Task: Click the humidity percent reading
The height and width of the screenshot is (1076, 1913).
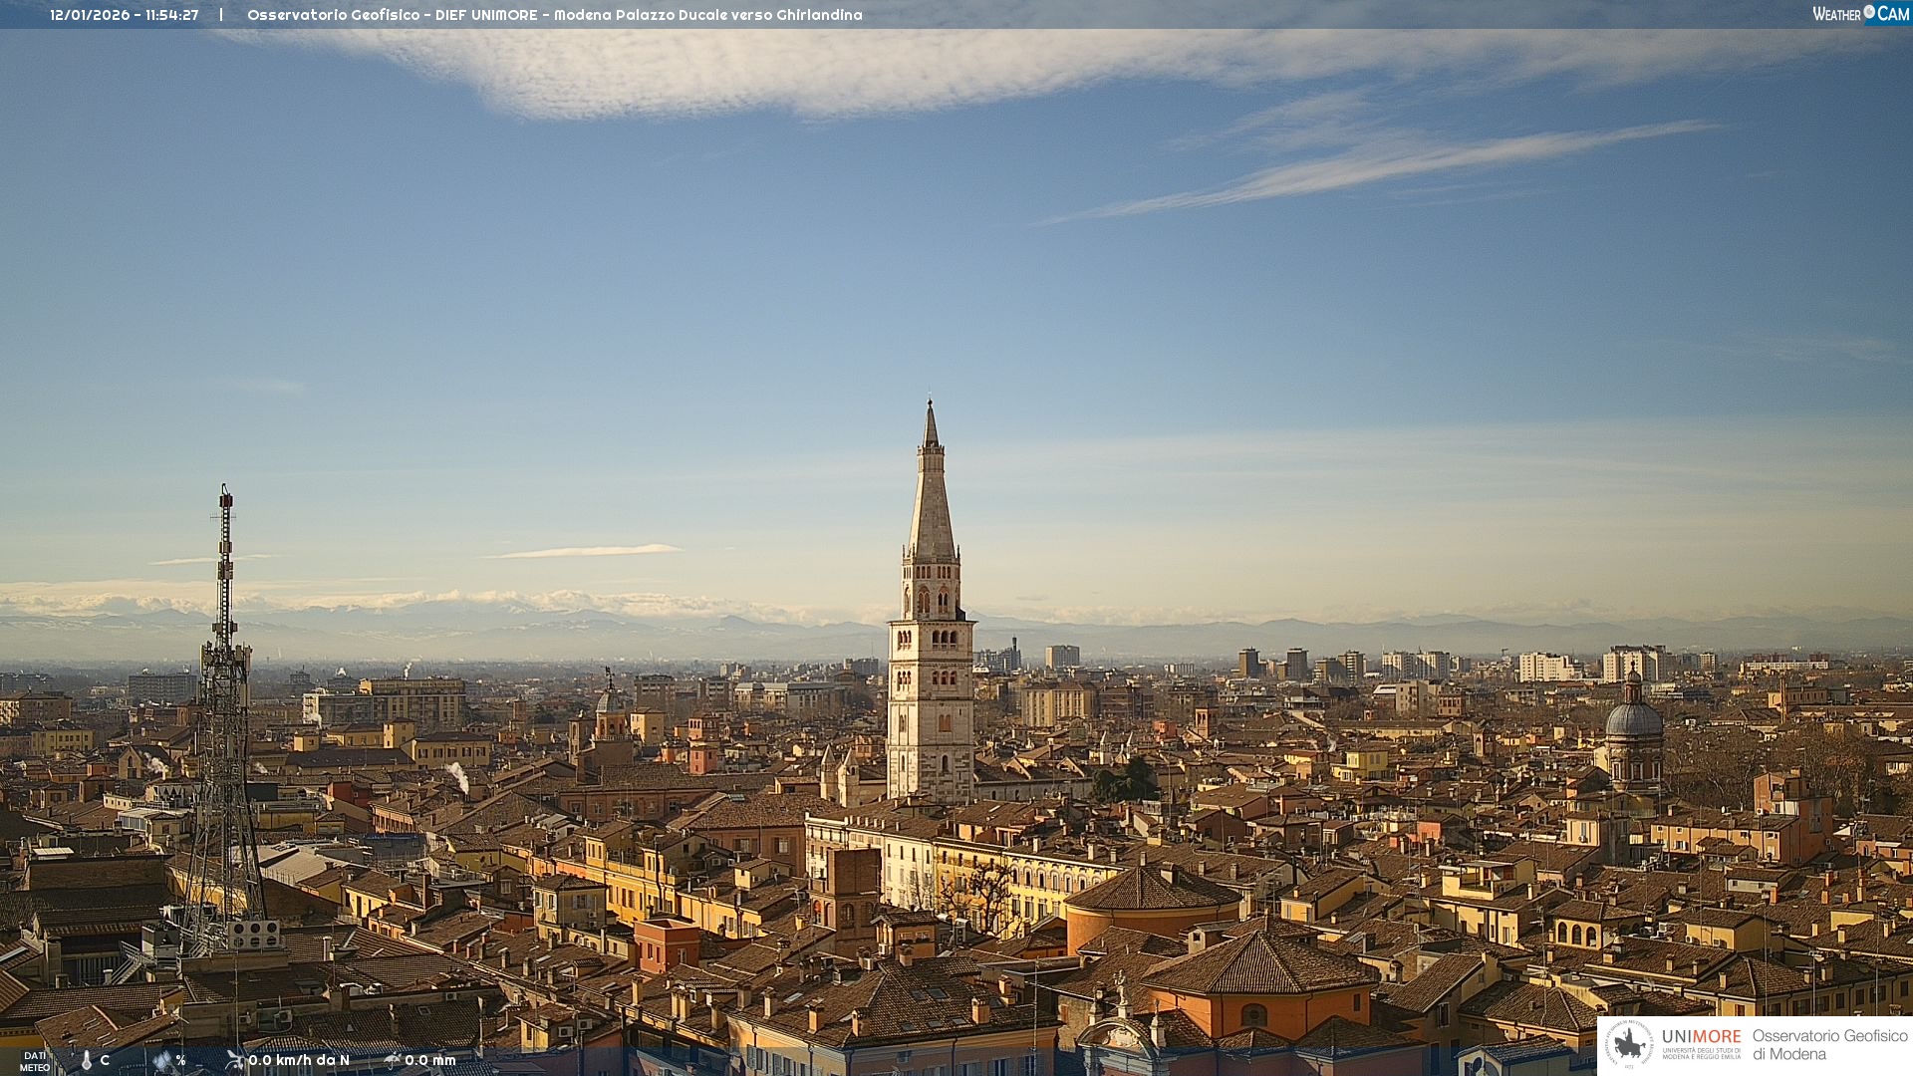Action: click(180, 1060)
